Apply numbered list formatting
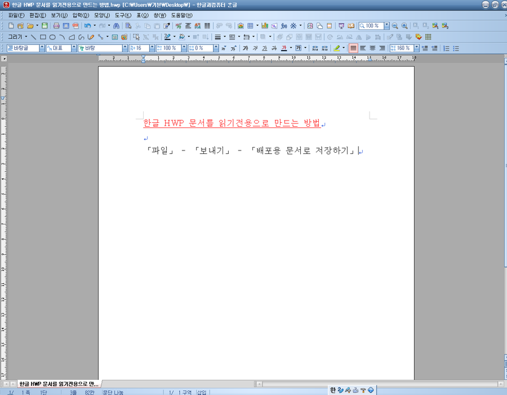 click(446, 48)
